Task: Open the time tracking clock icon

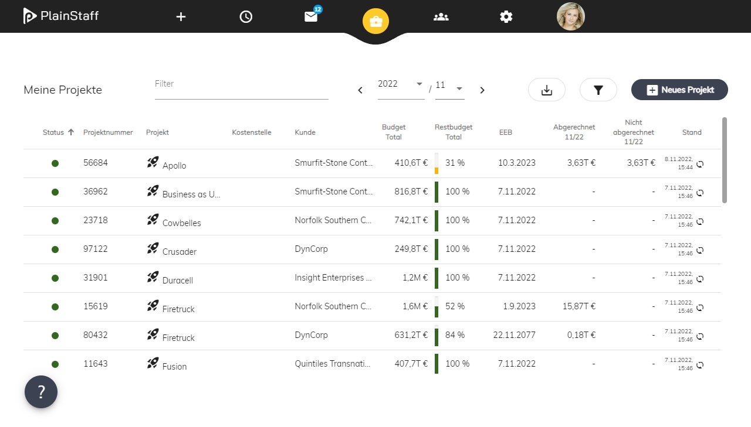Action: 246,16
